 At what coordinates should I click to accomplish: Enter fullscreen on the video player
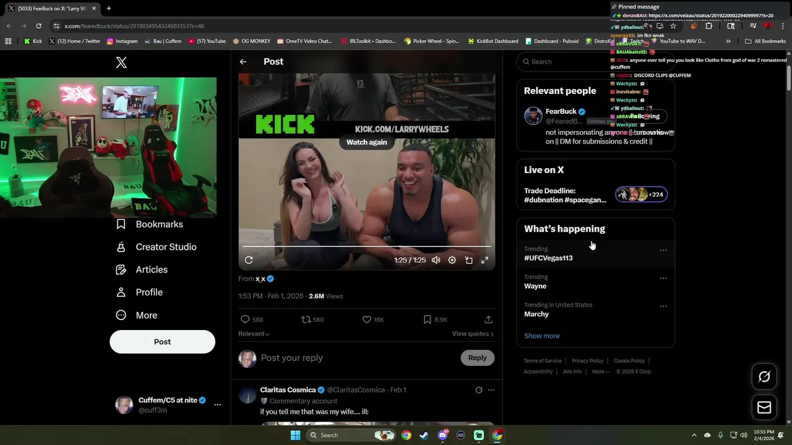pyautogui.click(x=484, y=260)
